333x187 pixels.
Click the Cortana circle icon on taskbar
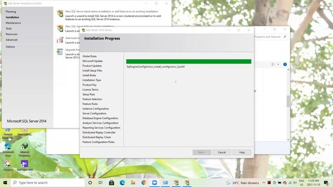90,182
